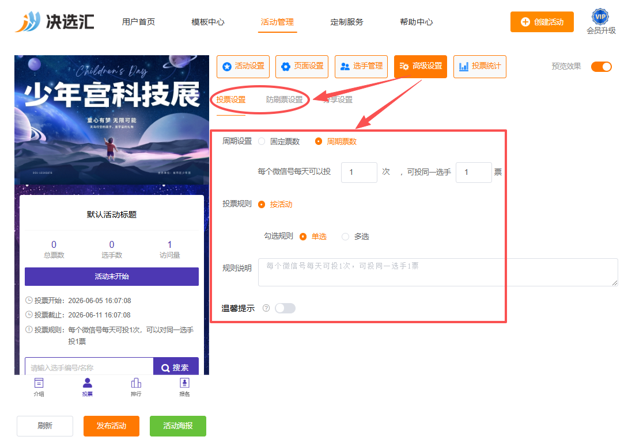Choose the 多选 radio option
This screenshot has width=628, height=448.
[345, 236]
